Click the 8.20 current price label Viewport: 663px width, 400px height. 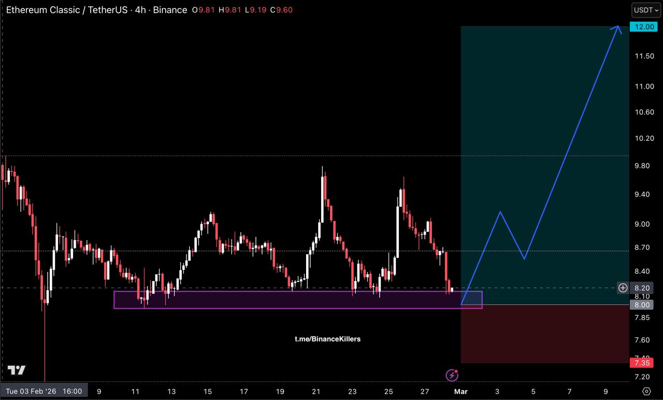[x=642, y=288]
